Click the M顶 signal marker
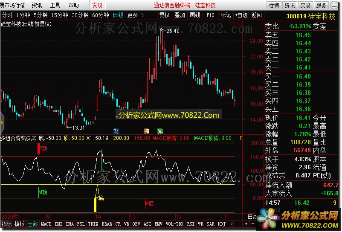This screenshot has height=232, width=342. [x=43, y=192]
